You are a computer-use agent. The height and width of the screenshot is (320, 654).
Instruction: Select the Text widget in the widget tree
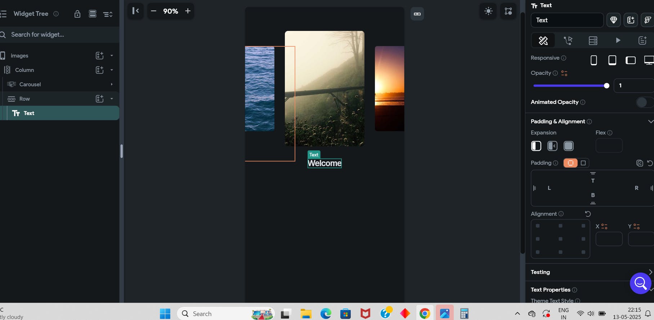60,113
